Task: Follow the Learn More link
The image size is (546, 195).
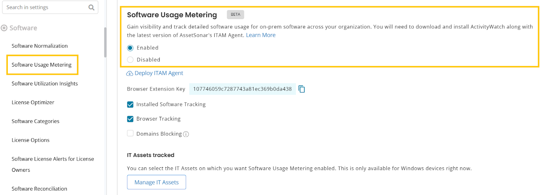Action: point(261,35)
